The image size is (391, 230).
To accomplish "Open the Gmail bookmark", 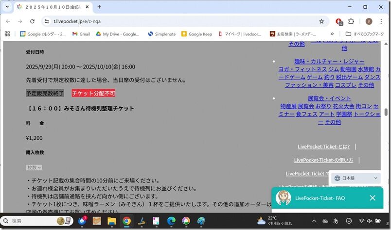I will (x=81, y=34).
